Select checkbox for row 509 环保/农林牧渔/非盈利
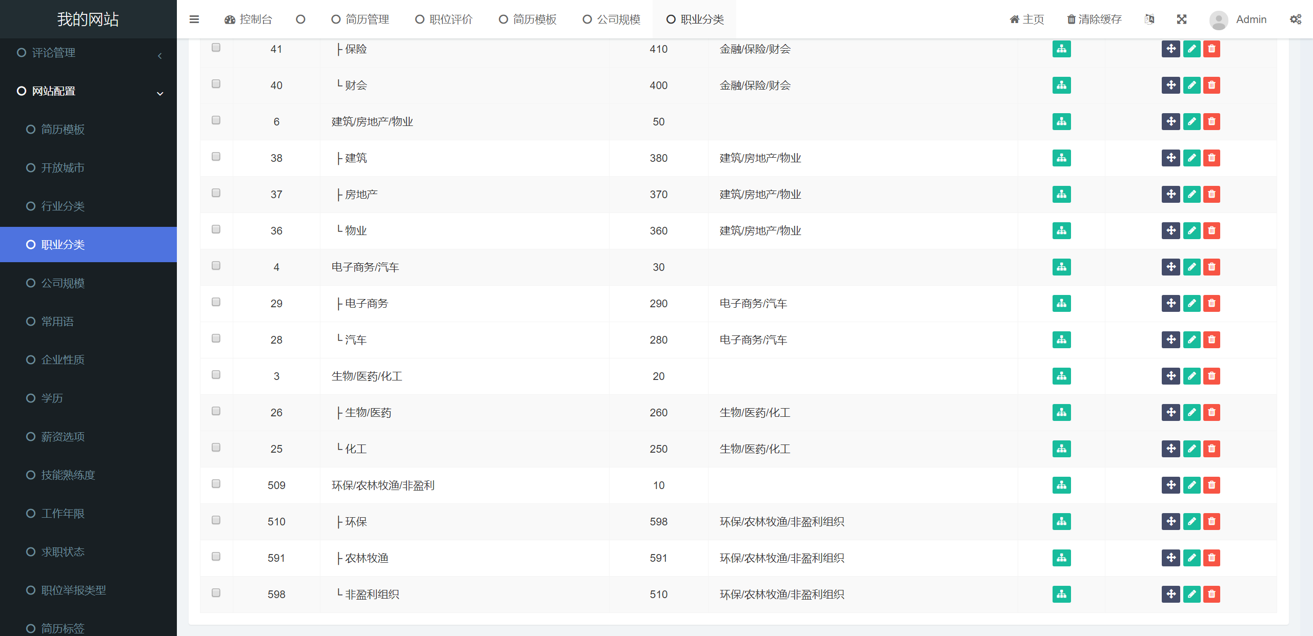The height and width of the screenshot is (636, 1313). 216,484
